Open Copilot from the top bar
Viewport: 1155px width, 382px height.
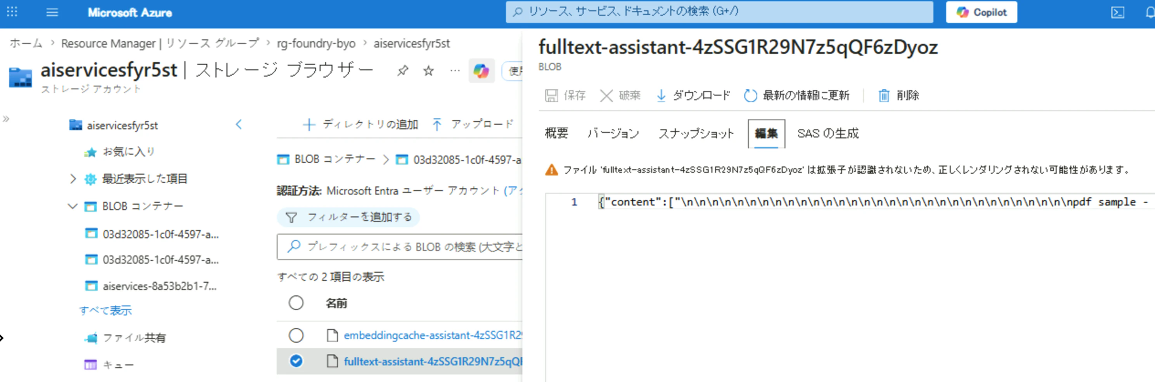point(981,12)
